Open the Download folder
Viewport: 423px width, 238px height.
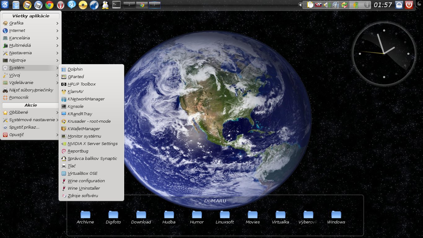pyautogui.click(x=141, y=214)
